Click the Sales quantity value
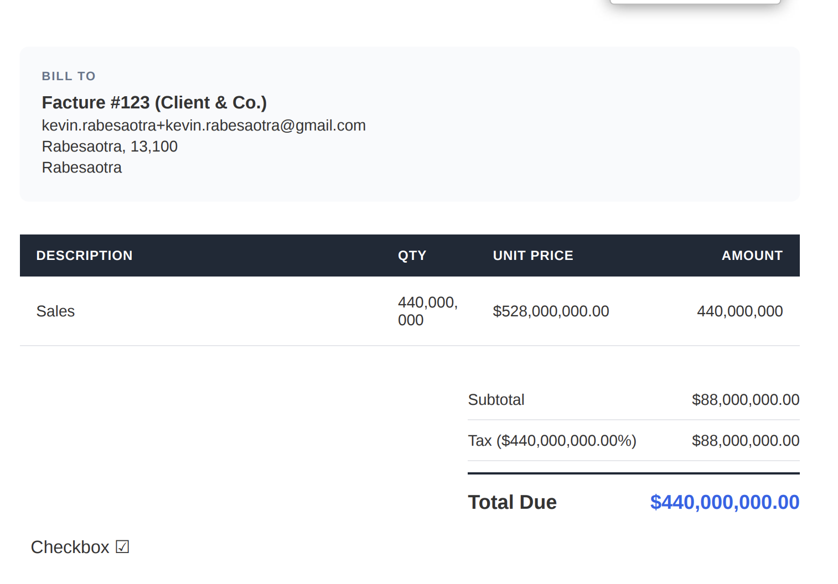Screen dimensions: 838x584 click(x=427, y=311)
